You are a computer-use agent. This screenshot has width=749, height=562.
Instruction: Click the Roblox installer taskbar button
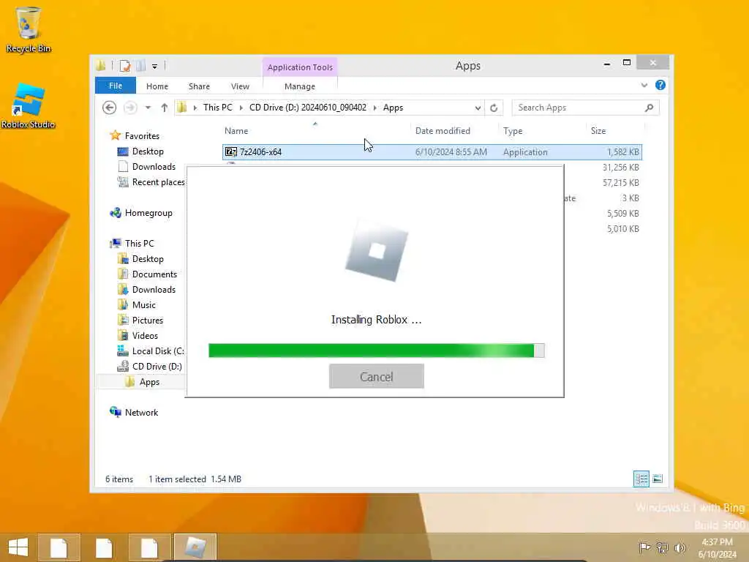pyautogui.click(x=195, y=547)
